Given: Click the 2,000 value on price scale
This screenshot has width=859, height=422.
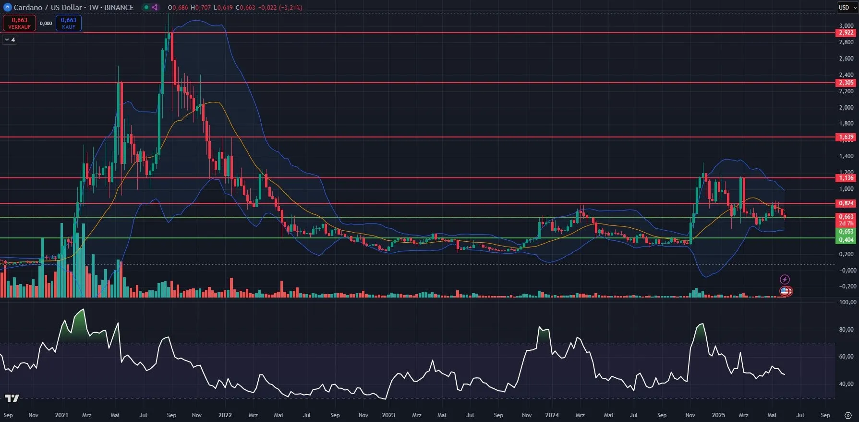Looking at the screenshot, I should click(846, 107).
